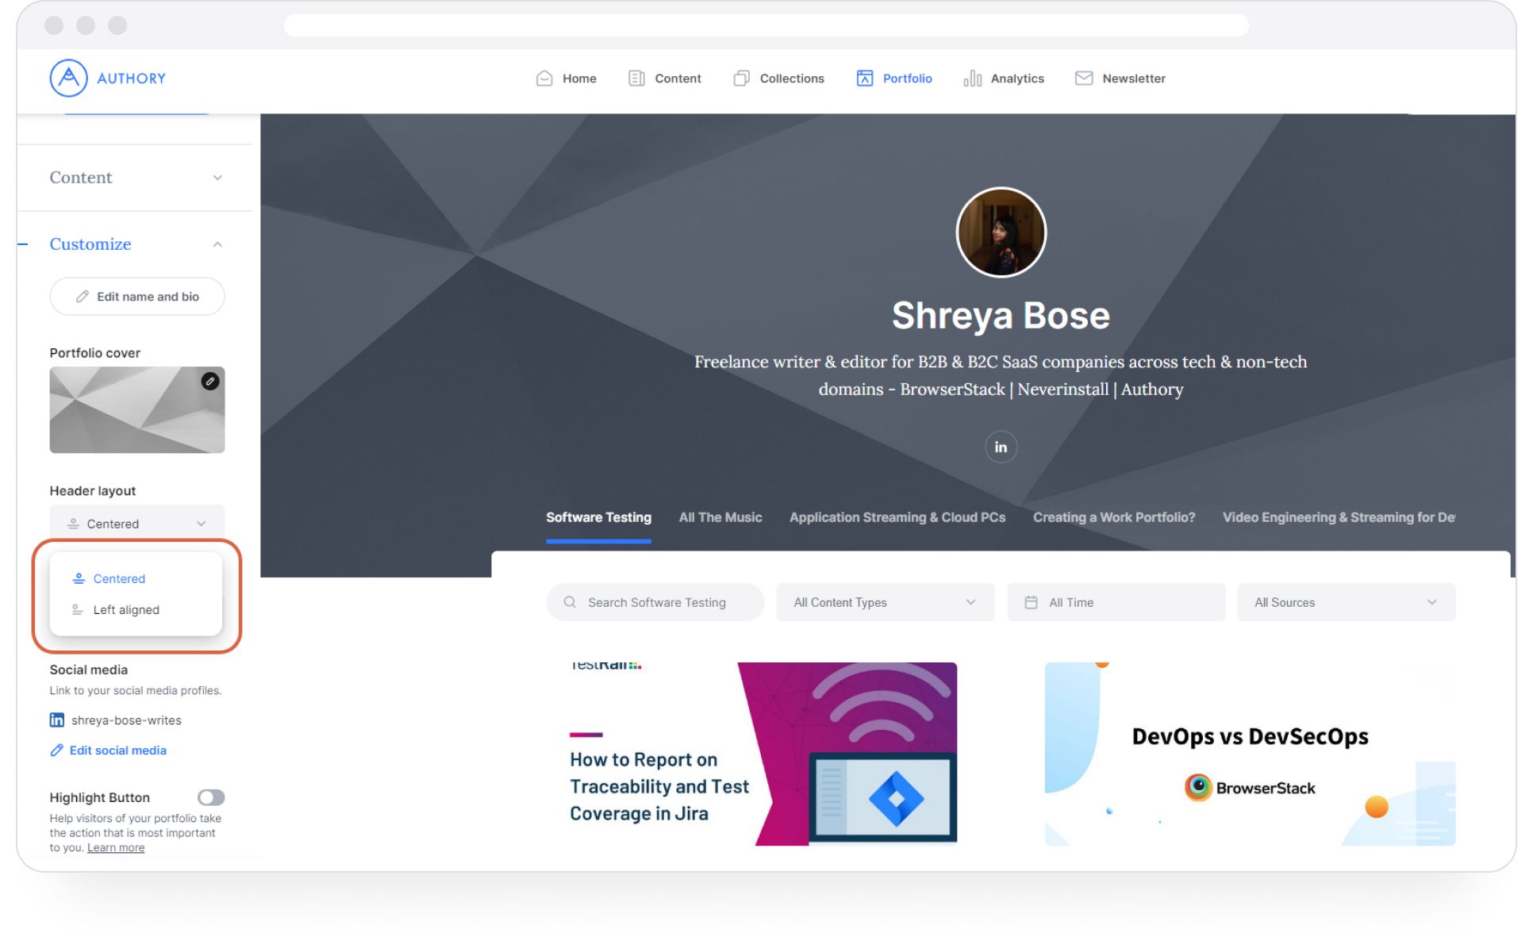Select the Centered header layout option
The width and height of the screenshot is (1533, 952).
pyautogui.click(x=119, y=579)
